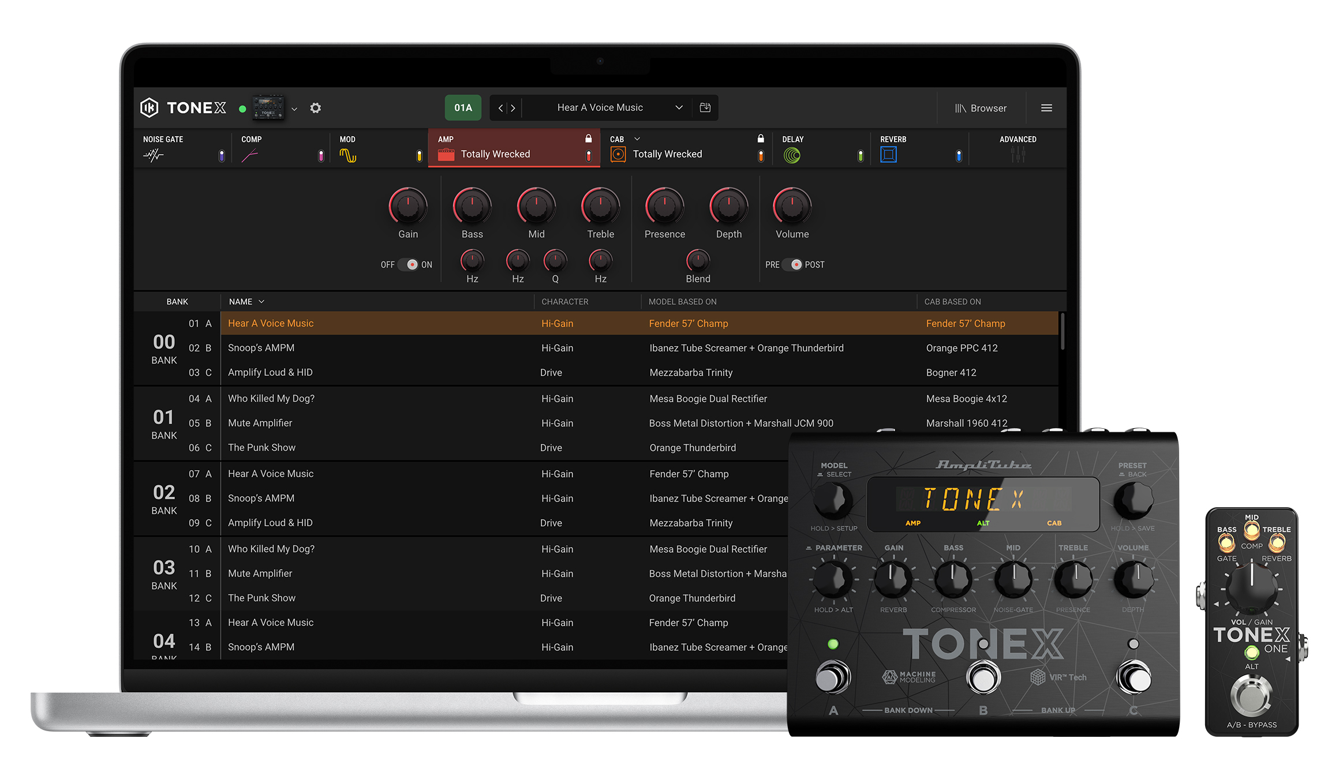
Task: Select the Reverb tab
Action: (x=919, y=148)
